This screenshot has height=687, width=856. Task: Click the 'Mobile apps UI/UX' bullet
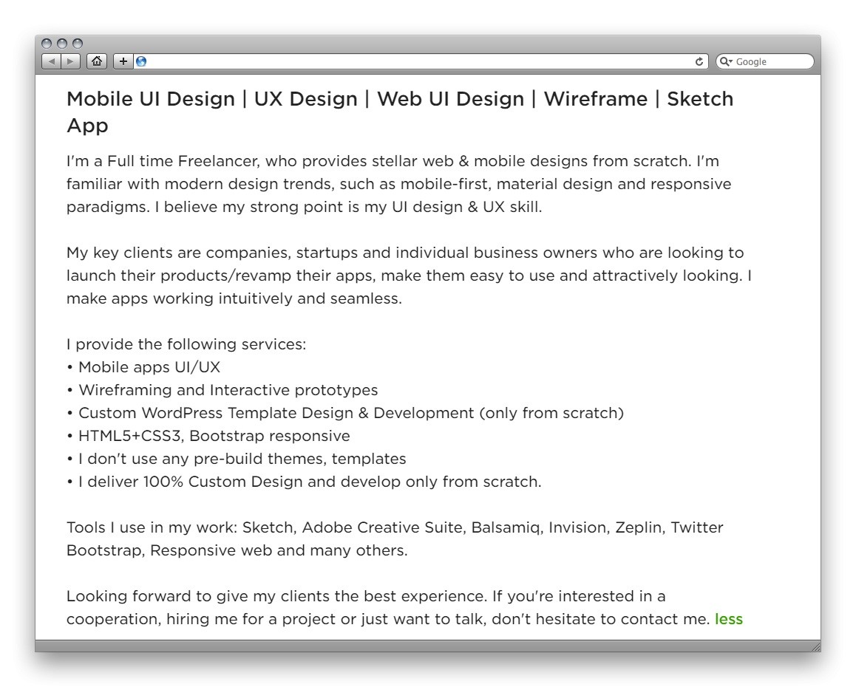coord(149,367)
